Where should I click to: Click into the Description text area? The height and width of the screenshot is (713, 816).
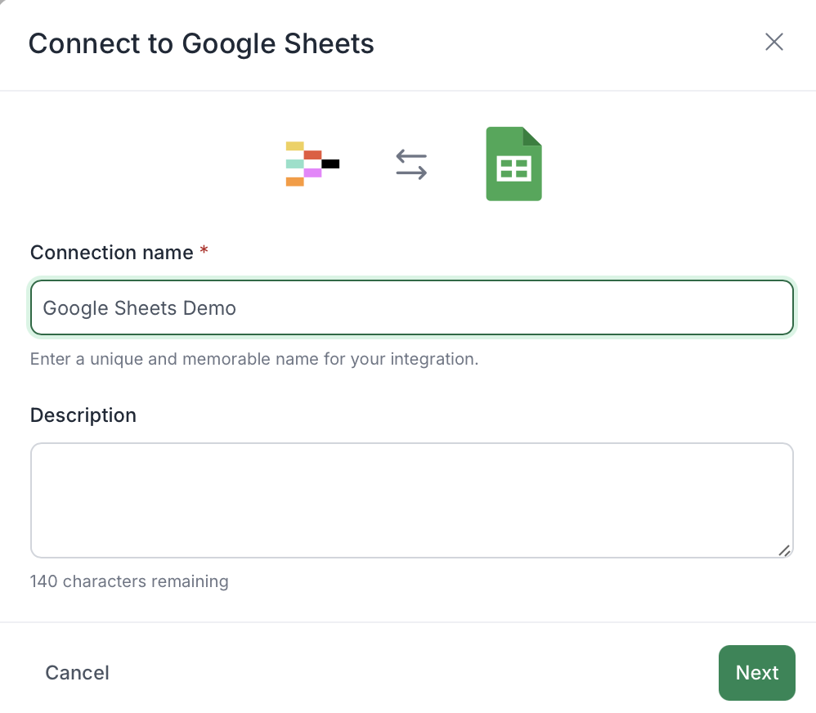pos(411,500)
